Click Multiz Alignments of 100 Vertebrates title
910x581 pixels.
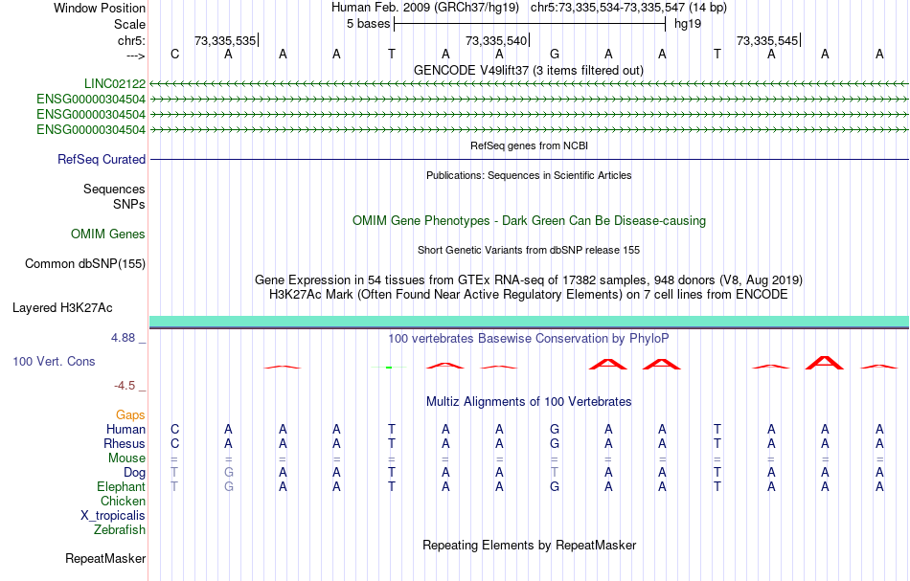point(529,402)
